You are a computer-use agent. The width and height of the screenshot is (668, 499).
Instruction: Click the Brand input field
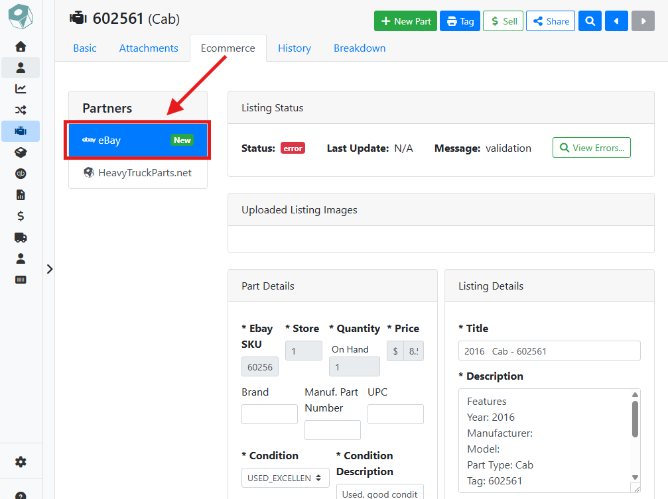click(x=269, y=414)
